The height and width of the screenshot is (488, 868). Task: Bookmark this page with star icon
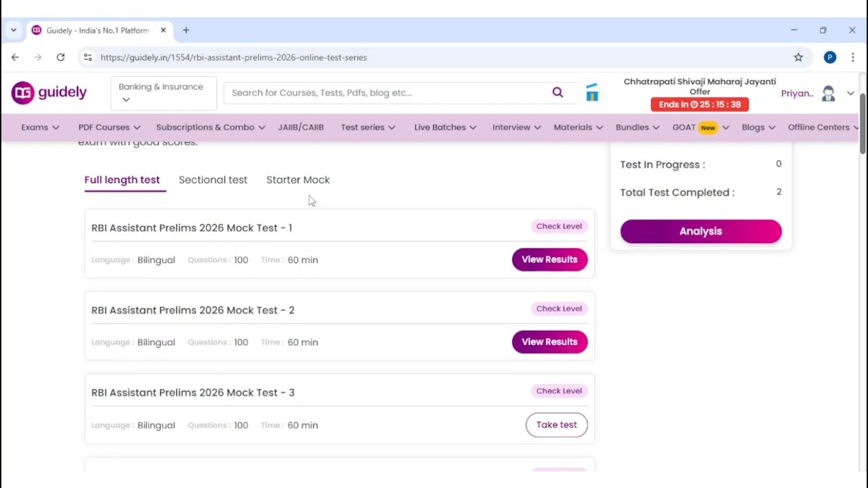[x=798, y=58]
